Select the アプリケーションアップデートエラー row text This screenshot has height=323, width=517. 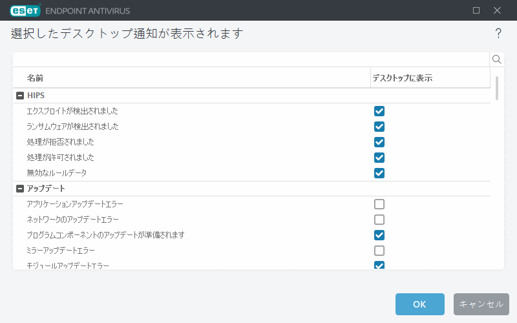pyautogui.click(x=75, y=204)
